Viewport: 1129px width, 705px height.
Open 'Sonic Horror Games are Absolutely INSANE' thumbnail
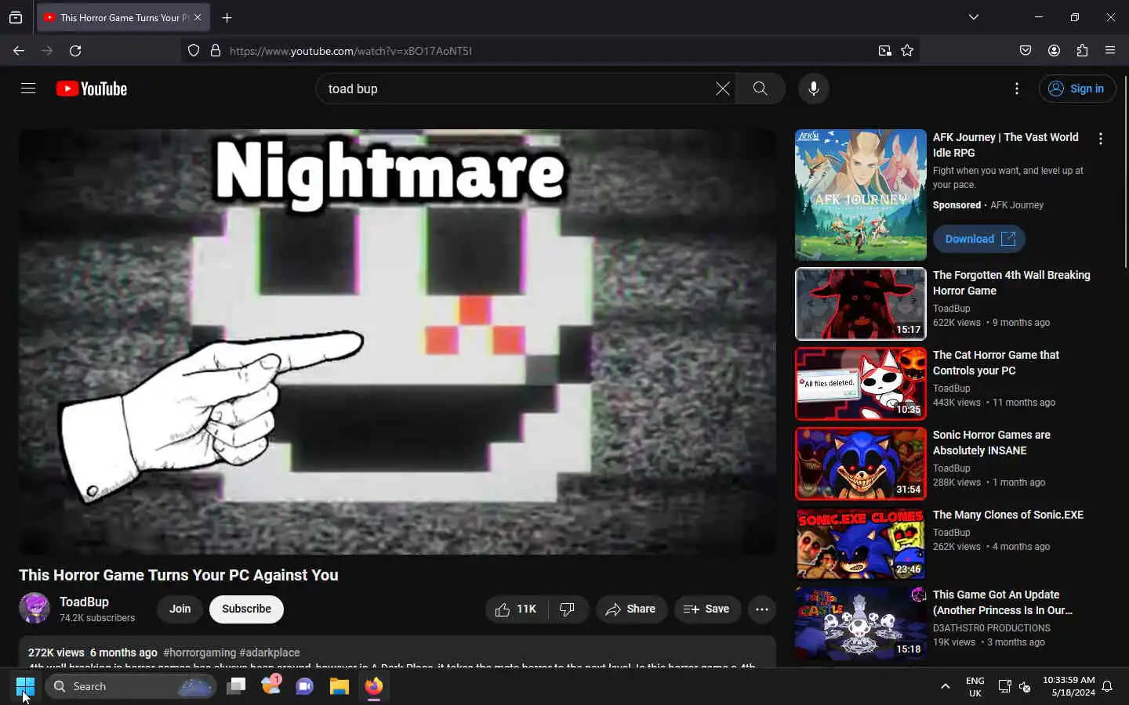[x=861, y=464]
